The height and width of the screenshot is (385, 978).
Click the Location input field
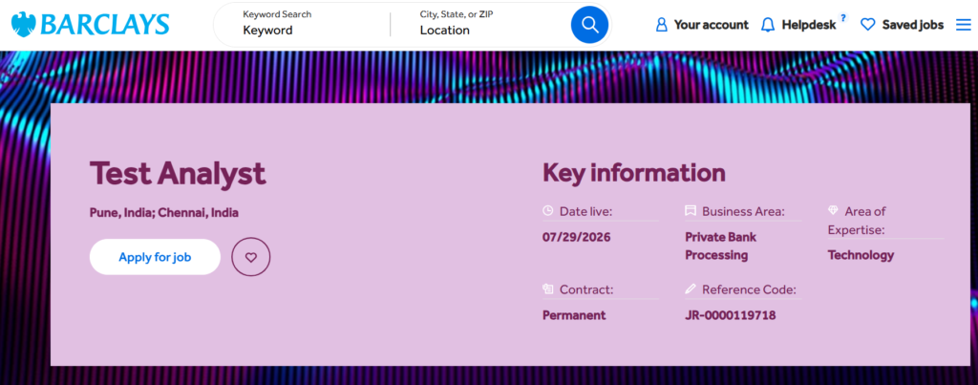(490, 30)
